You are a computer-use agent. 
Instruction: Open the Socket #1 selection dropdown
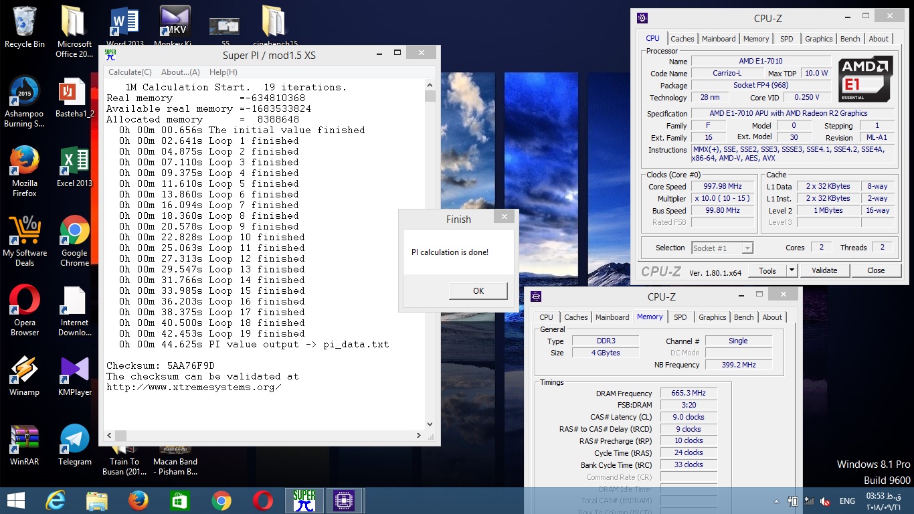click(722, 248)
